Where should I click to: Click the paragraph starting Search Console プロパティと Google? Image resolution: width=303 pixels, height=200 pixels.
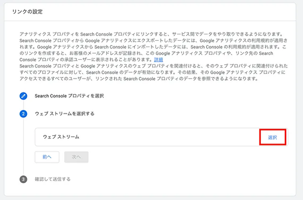pyautogui.click(x=153, y=73)
